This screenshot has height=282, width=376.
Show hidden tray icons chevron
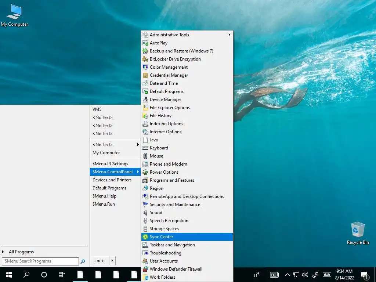[x=287, y=275]
